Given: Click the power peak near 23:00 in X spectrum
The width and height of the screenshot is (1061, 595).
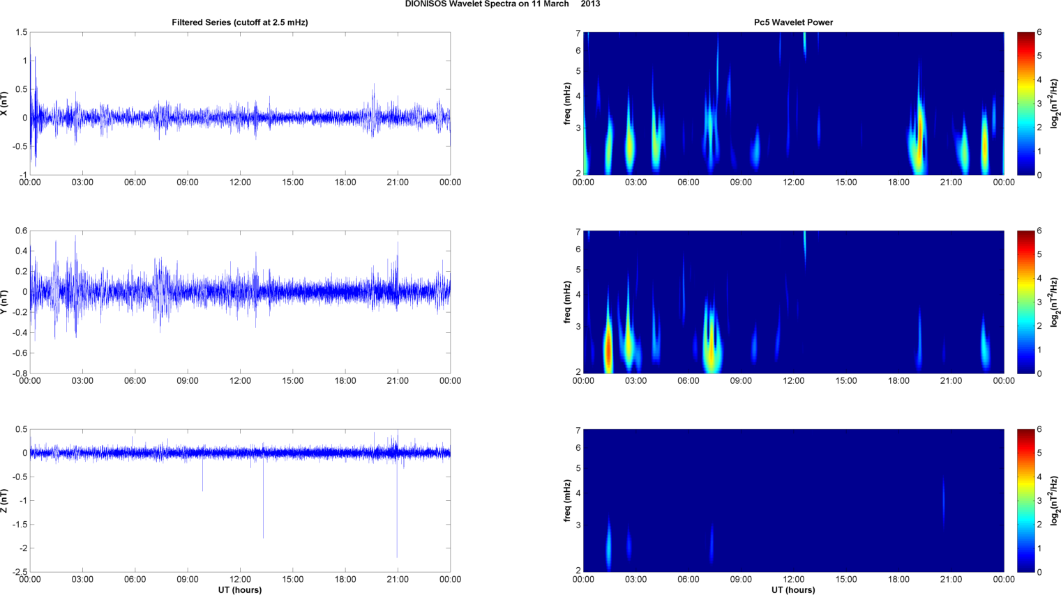Looking at the screenshot, I should [985, 146].
